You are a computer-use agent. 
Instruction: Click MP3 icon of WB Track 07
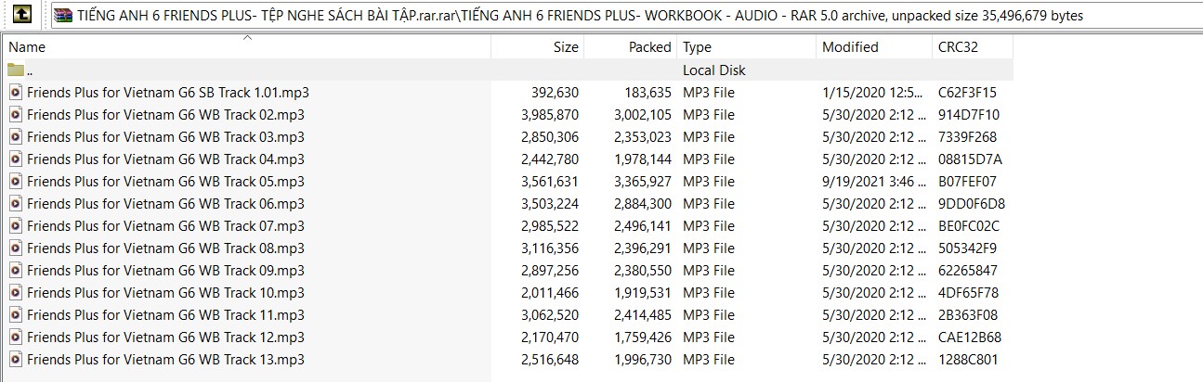pos(15,225)
